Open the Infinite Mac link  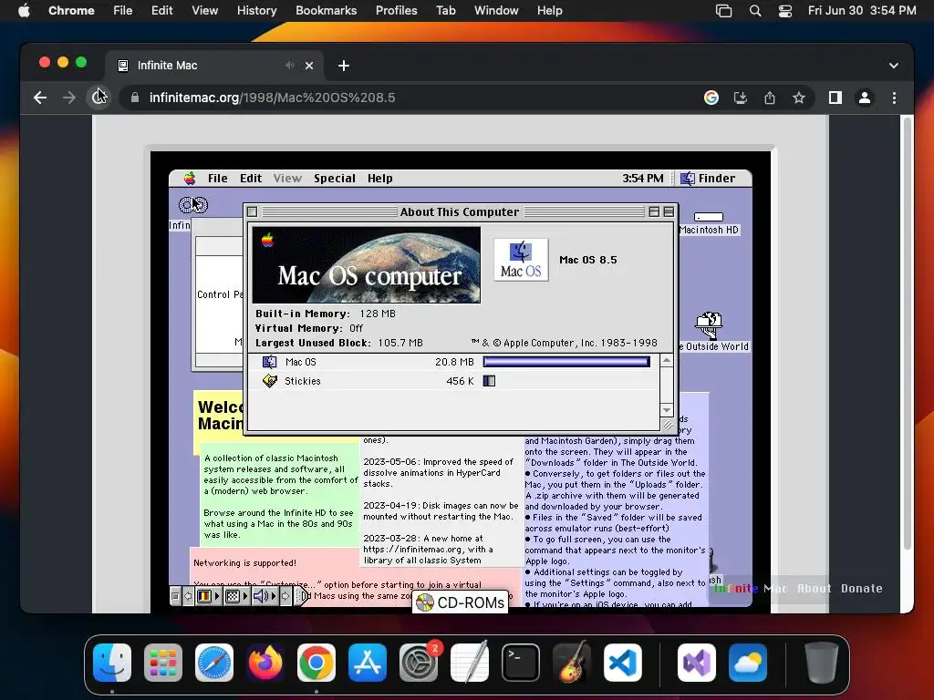pyautogui.click(x=751, y=588)
